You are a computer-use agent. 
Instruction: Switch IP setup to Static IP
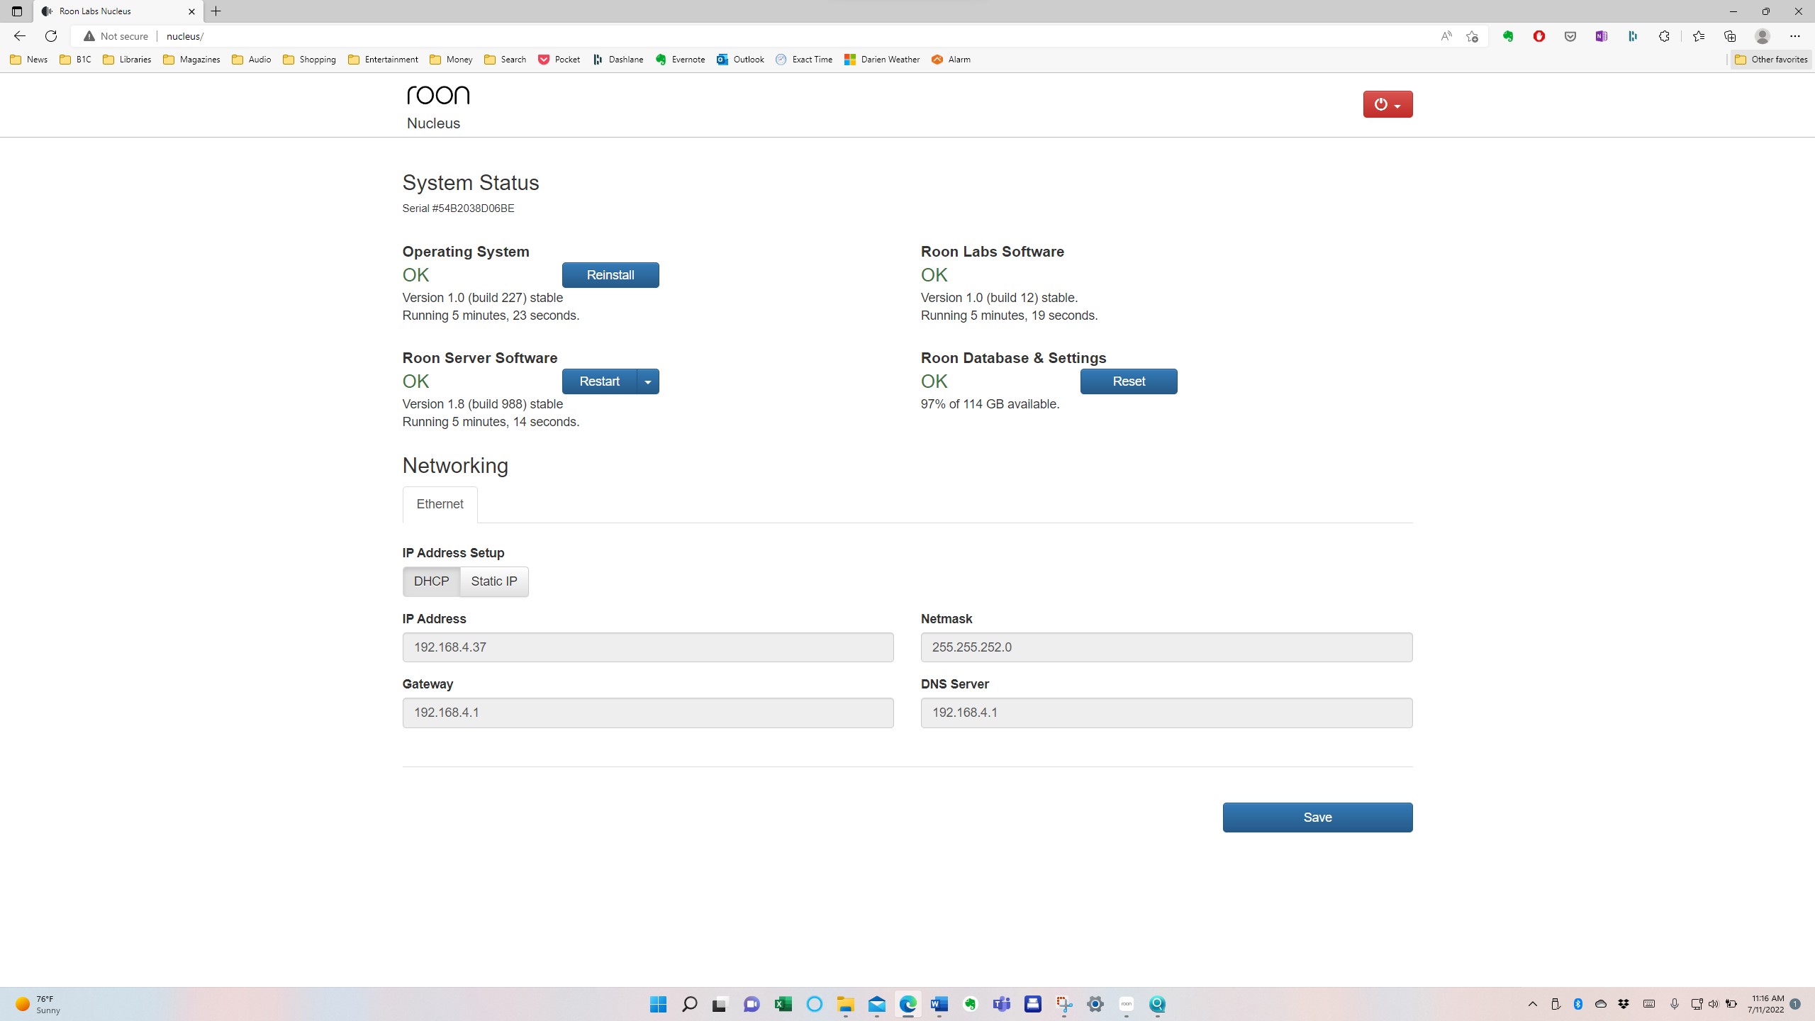pos(494,581)
